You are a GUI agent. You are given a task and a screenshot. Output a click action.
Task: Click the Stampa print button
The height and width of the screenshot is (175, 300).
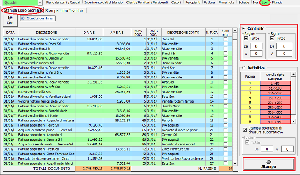(268, 164)
